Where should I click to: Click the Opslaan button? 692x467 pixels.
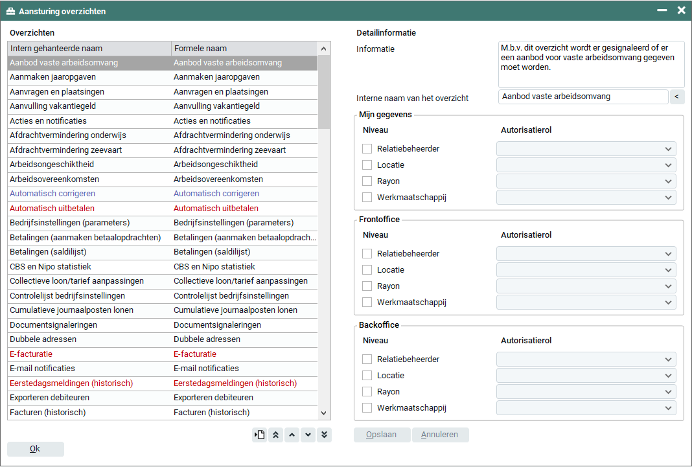coord(382,435)
